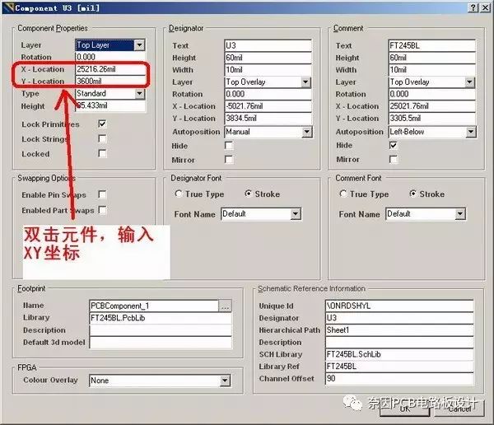Click the component Rotation field
The image size is (494, 425).
point(110,57)
